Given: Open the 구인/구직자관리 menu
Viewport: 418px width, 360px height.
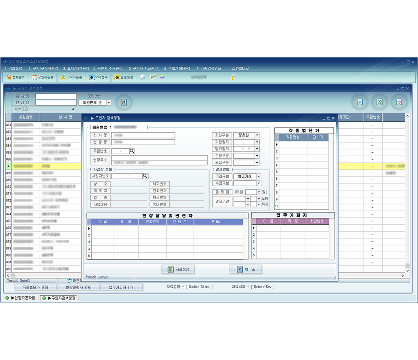Looking at the screenshot, I should (x=43, y=68).
